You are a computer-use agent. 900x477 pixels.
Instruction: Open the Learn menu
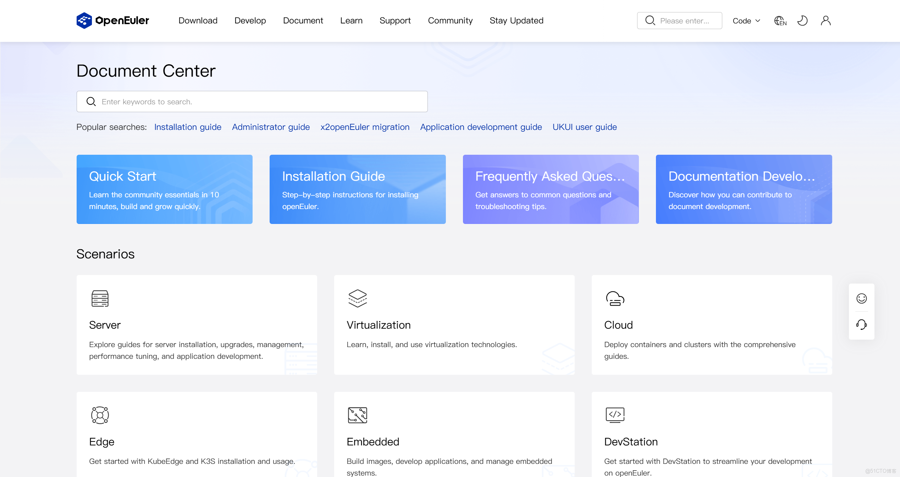[351, 21]
